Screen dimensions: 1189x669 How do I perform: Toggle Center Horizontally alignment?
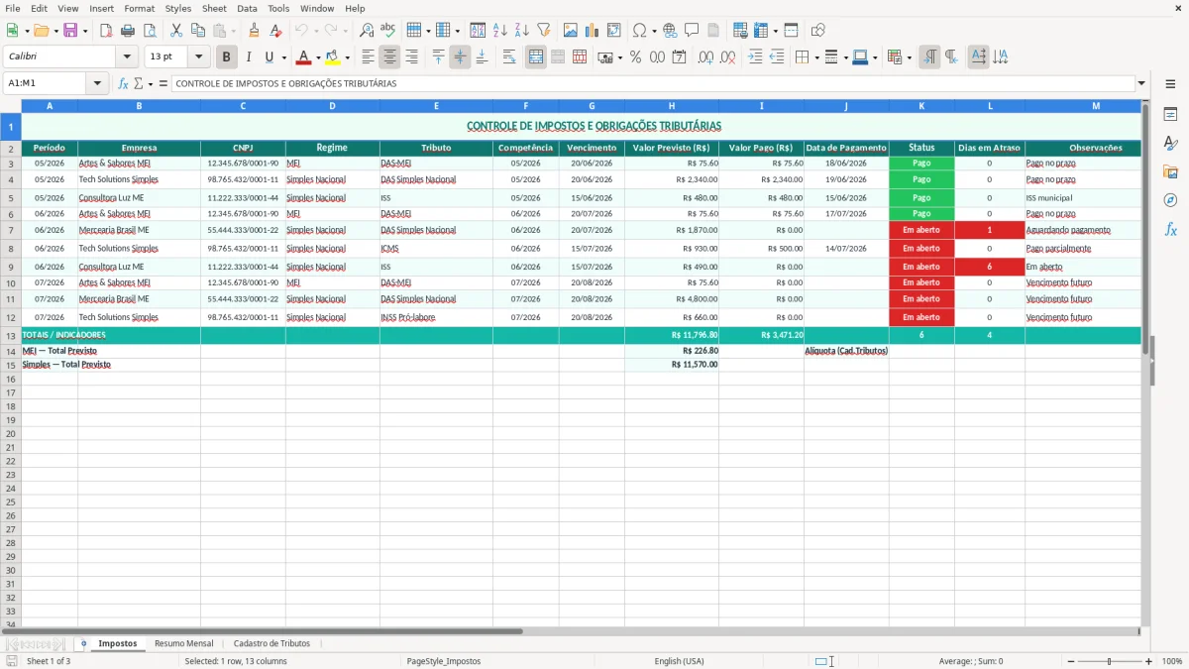point(389,57)
